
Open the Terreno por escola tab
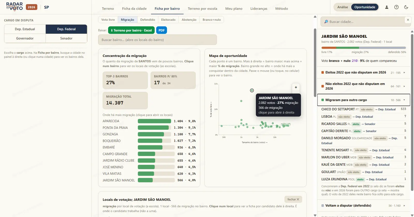pyautogui.click(x=203, y=9)
